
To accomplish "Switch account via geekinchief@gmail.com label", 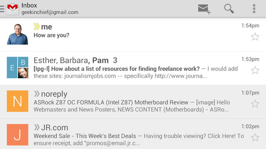I will 50,12.
